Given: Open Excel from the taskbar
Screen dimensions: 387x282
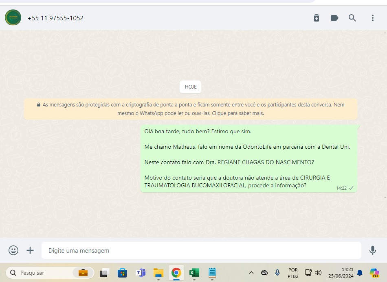Looking at the screenshot, I should tap(194, 273).
